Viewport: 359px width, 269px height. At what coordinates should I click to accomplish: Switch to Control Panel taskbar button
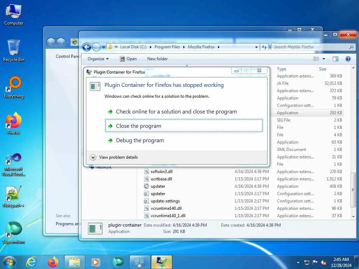pyautogui.click(x=140, y=262)
